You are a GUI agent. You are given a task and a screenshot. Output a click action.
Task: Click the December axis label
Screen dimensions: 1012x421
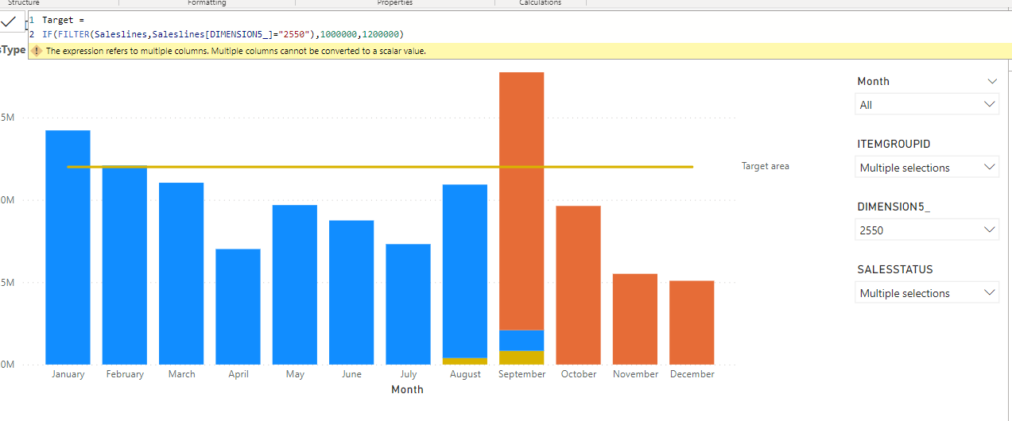click(x=692, y=374)
